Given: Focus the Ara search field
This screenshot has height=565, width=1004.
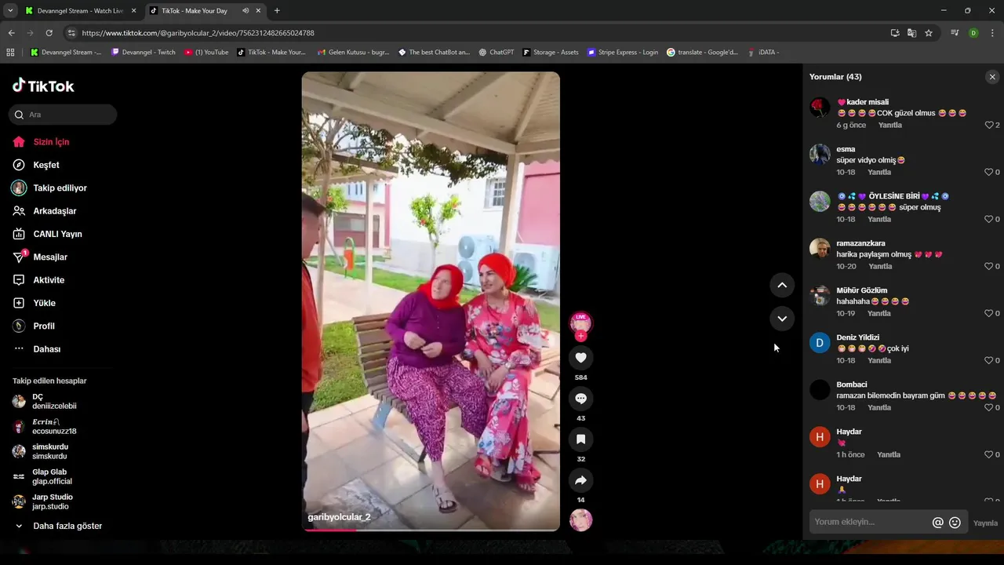Looking at the screenshot, I should [63, 115].
